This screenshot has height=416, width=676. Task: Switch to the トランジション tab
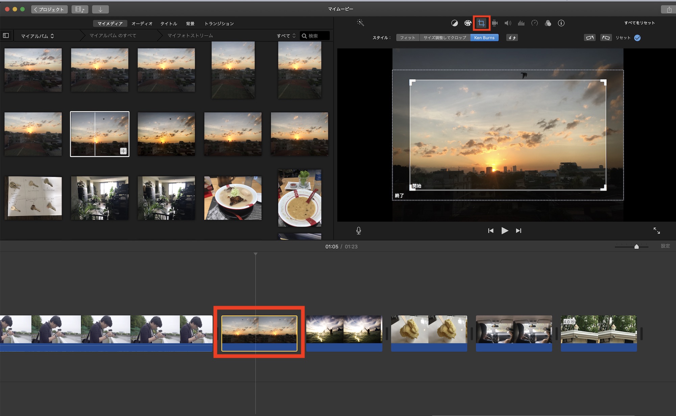pos(219,24)
